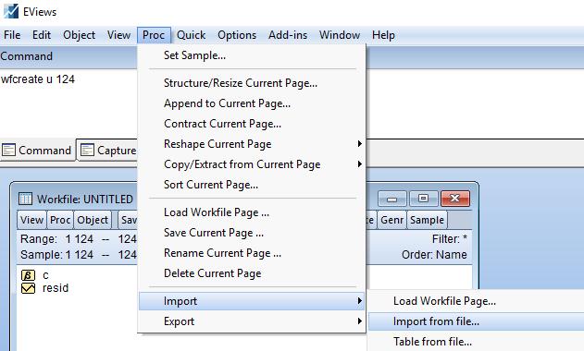Click the workfile Genr button
This screenshot has height=351, width=584.
point(391,220)
